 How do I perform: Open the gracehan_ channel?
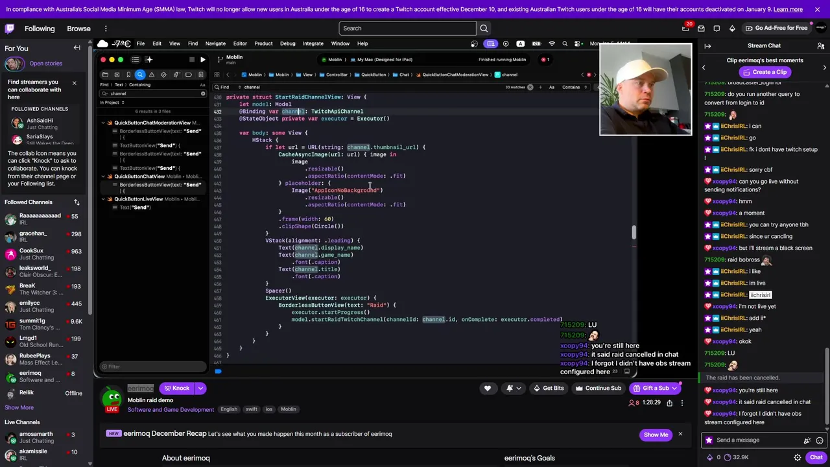point(45,237)
